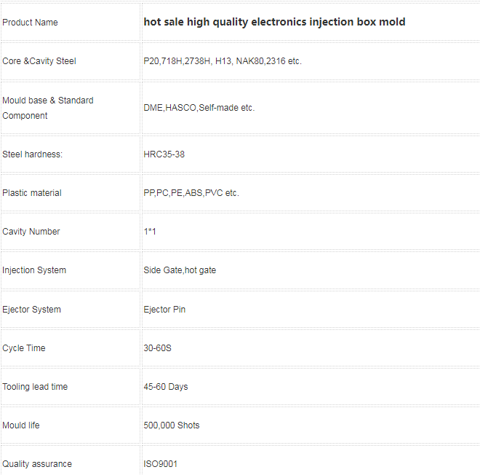The height and width of the screenshot is (475, 480).
Task: Click the DME,HASCO,Self-made value
Action: click(199, 108)
